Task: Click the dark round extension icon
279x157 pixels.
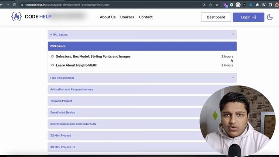Action: click(245, 5)
